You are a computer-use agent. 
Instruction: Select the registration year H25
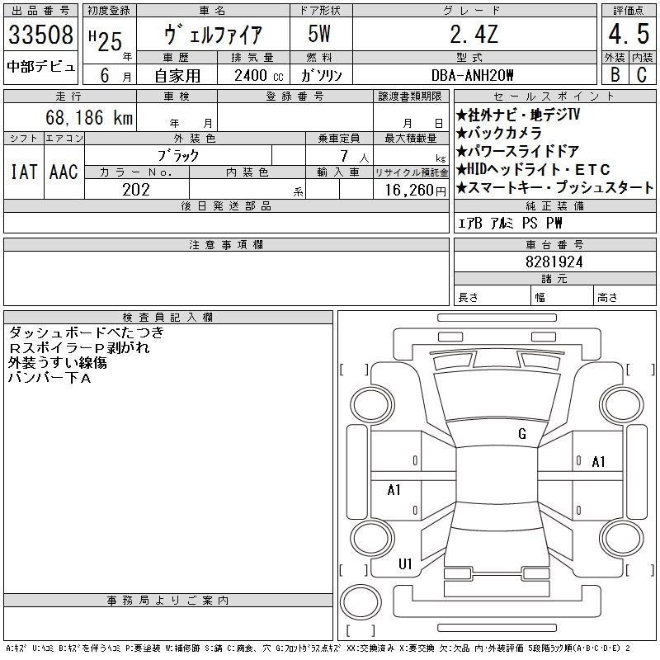pos(106,40)
